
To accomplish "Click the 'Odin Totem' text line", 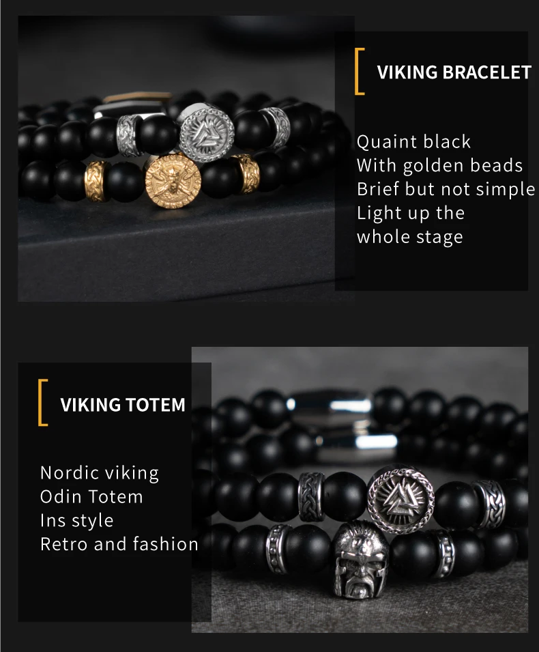I will 91,496.
